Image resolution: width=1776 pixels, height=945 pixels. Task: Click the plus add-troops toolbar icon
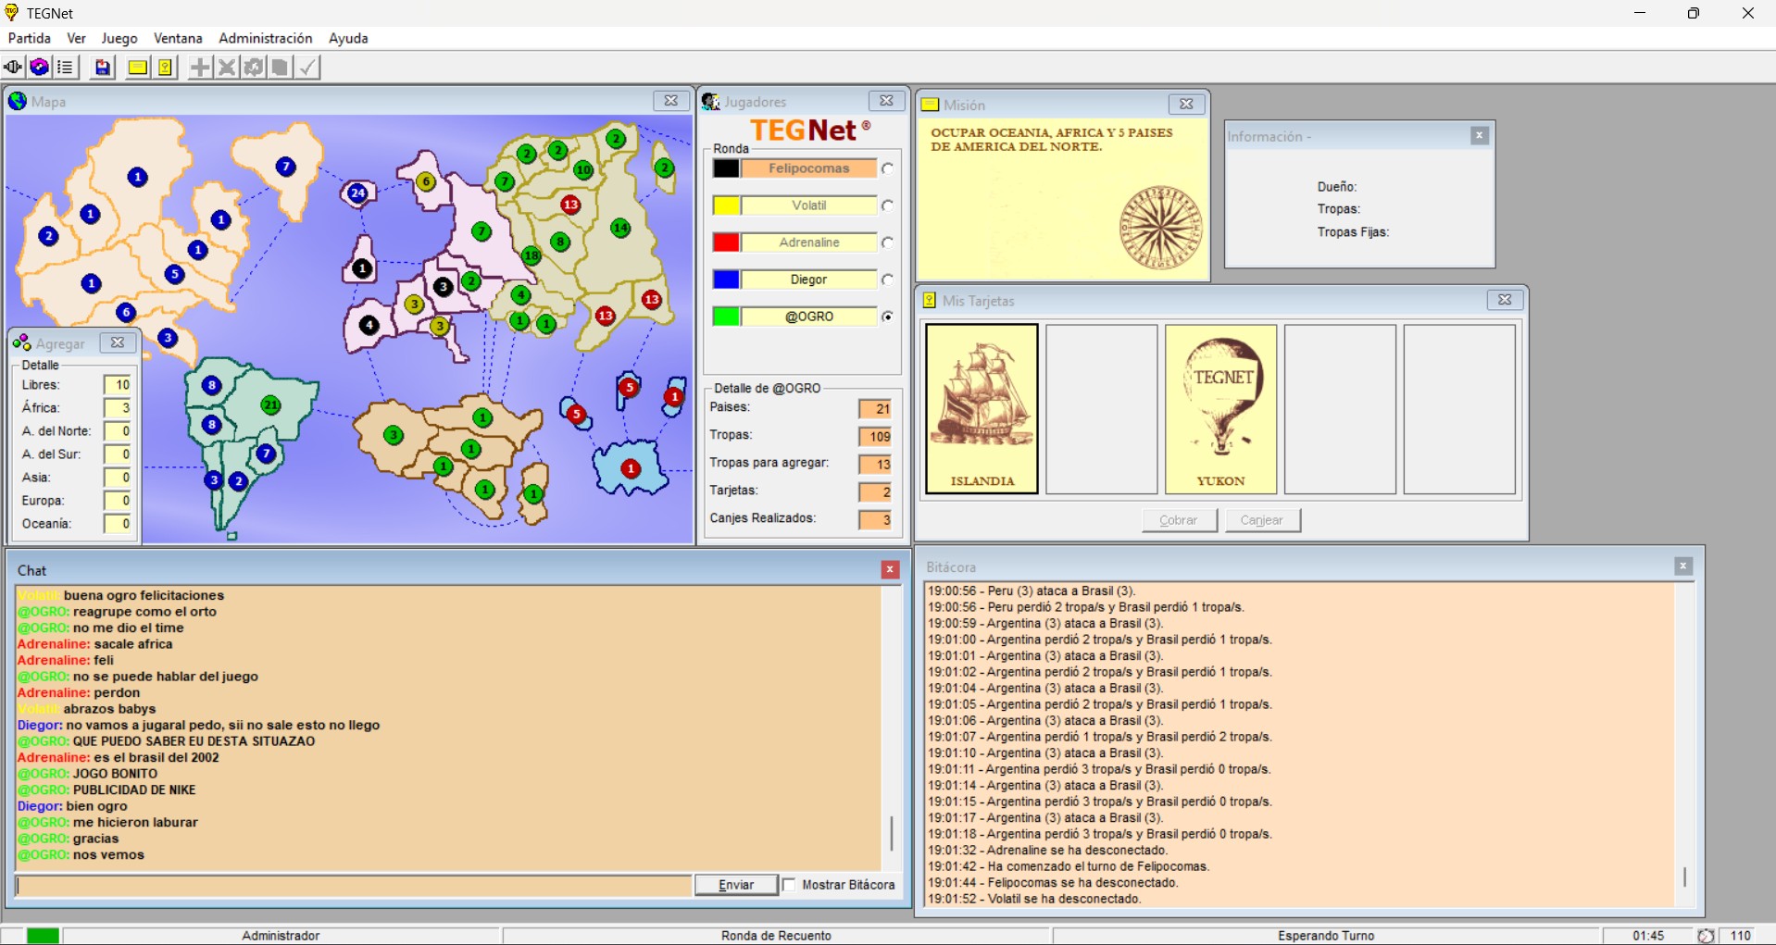tap(199, 68)
